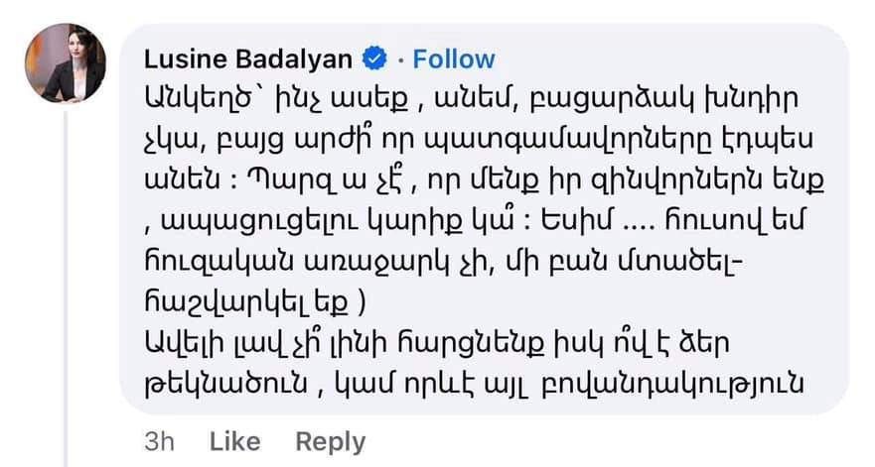The height and width of the screenshot is (467, 875).
Task: Reply to the comment
Action: click(330, 441)
